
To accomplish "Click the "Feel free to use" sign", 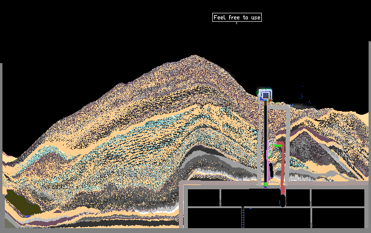I will click(x=237, y=17).
